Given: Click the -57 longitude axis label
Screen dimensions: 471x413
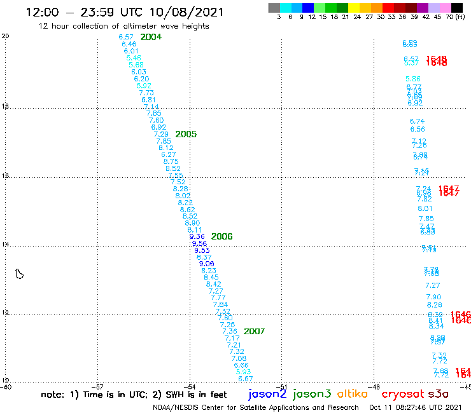Looking at the screenshot, I should pos(97,387).
